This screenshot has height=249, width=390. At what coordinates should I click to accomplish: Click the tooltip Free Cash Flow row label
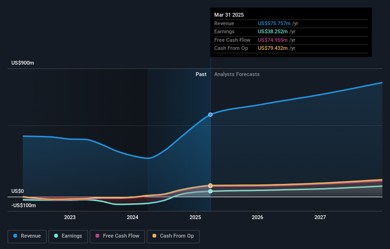[x=232, y=40]
